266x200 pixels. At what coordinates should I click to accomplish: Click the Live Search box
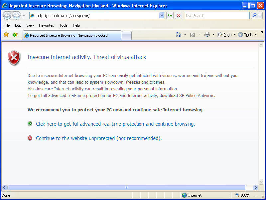click(217, 16)
